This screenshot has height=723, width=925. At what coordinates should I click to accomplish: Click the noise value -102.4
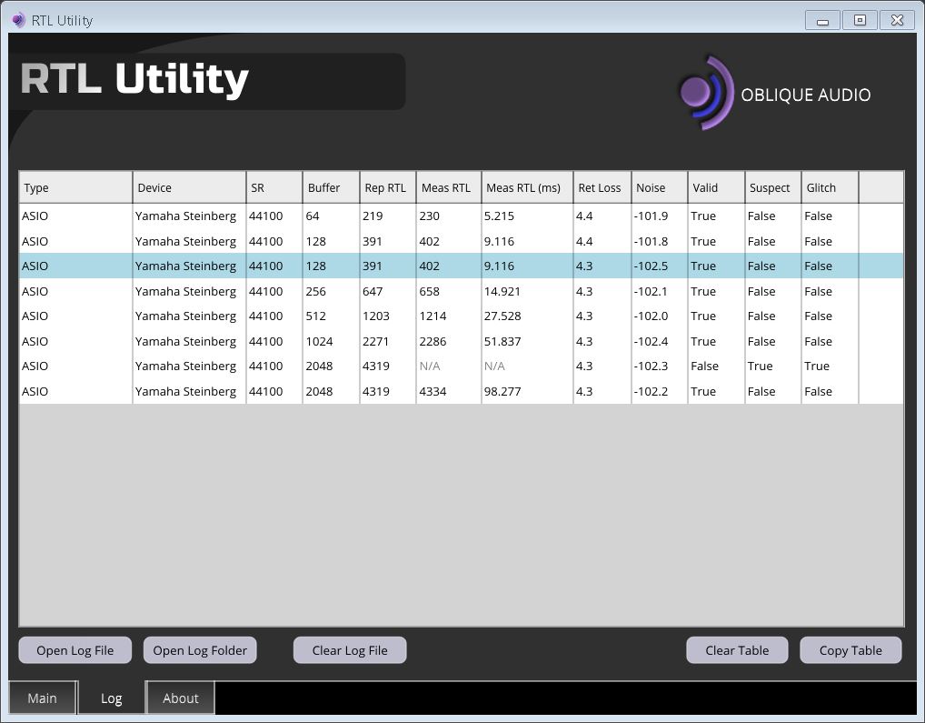click(x=651, y=342)
